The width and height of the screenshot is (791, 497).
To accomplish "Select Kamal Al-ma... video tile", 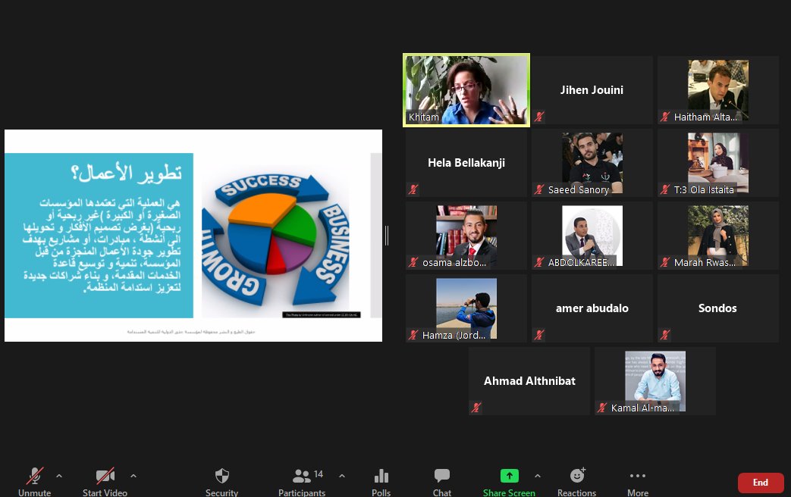I will click(654, 380).
